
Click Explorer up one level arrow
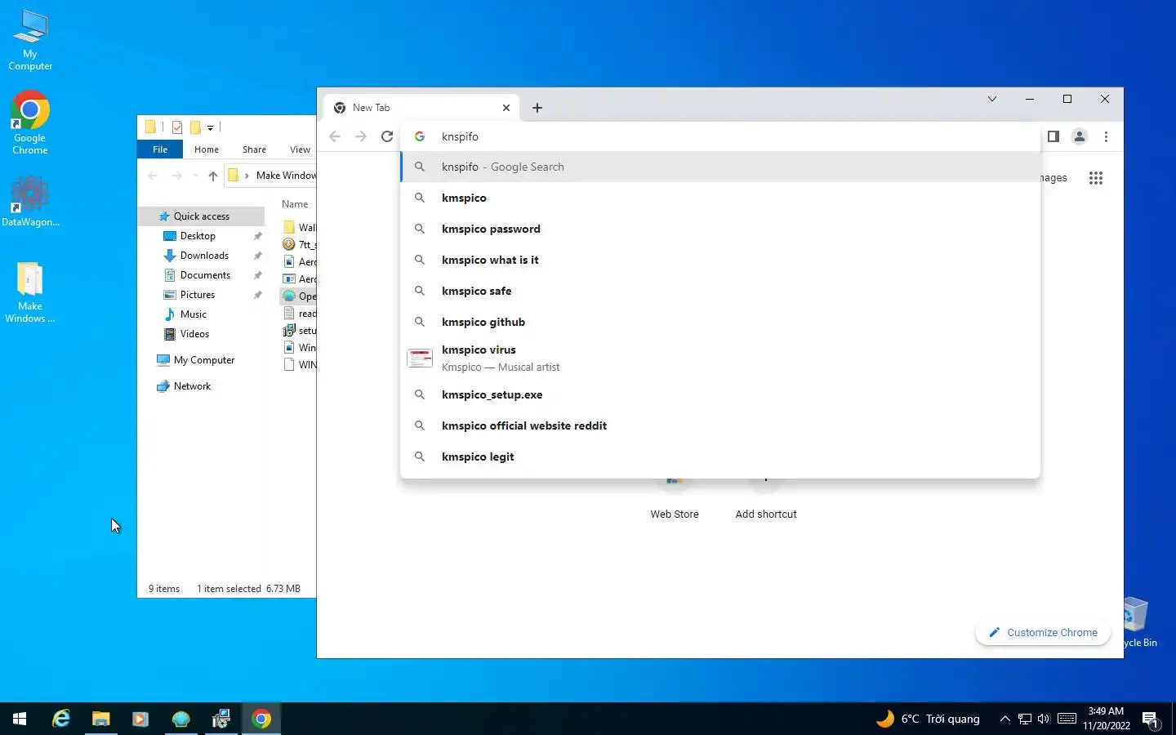(213, 176)
